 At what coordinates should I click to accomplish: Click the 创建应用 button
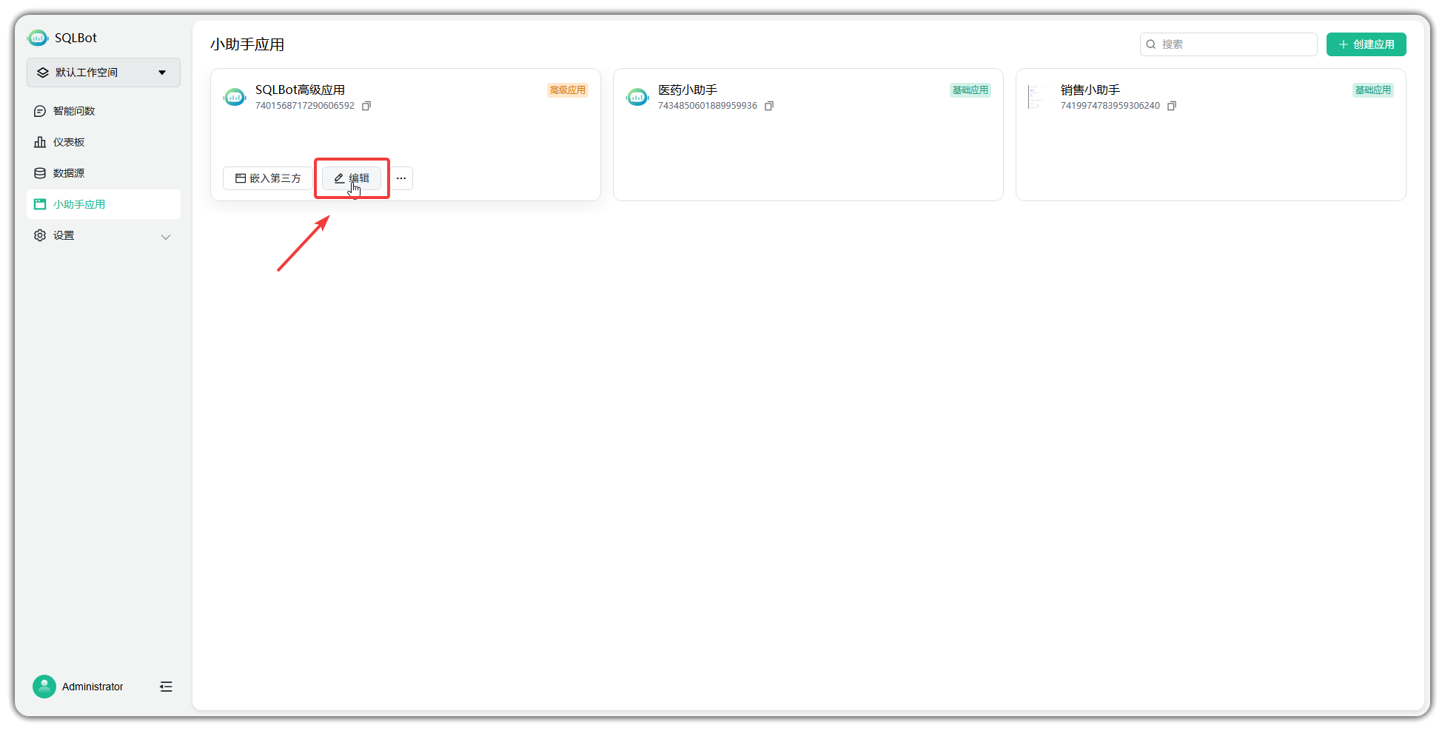(1366, 44)
